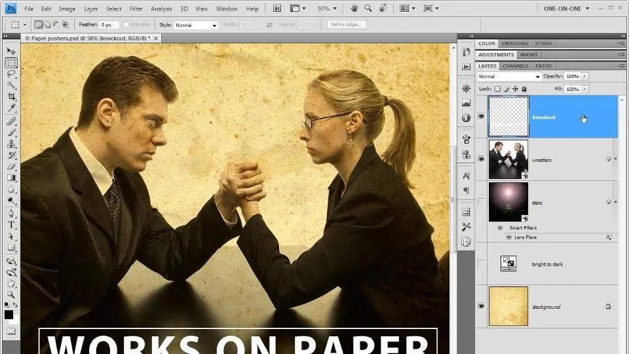The width and height of the screenshot is (629, 354).
Task: Open the Style dropdown in options bar
Action: 195,25
